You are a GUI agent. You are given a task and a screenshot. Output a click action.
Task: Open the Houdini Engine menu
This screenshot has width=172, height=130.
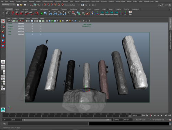point(120,1)
